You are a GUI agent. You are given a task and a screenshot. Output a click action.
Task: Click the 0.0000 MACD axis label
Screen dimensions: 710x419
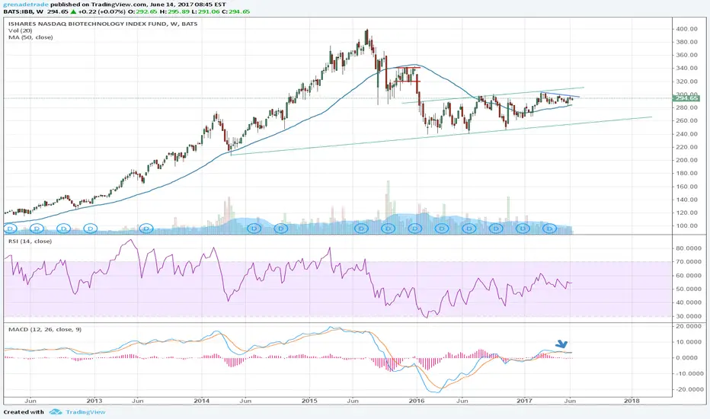[x=689, y=358]
